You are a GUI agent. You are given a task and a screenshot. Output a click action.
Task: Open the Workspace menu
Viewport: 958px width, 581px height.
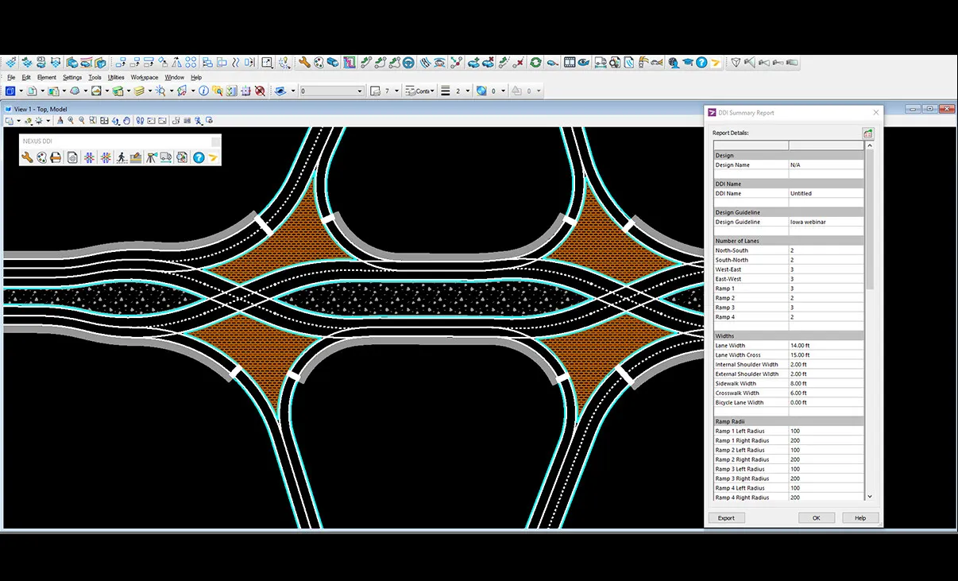[x=145, y=77]
